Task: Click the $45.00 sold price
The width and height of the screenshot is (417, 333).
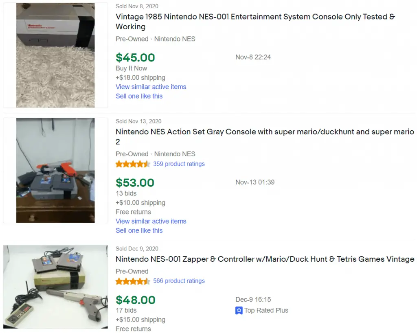Action: click(135, 58)
